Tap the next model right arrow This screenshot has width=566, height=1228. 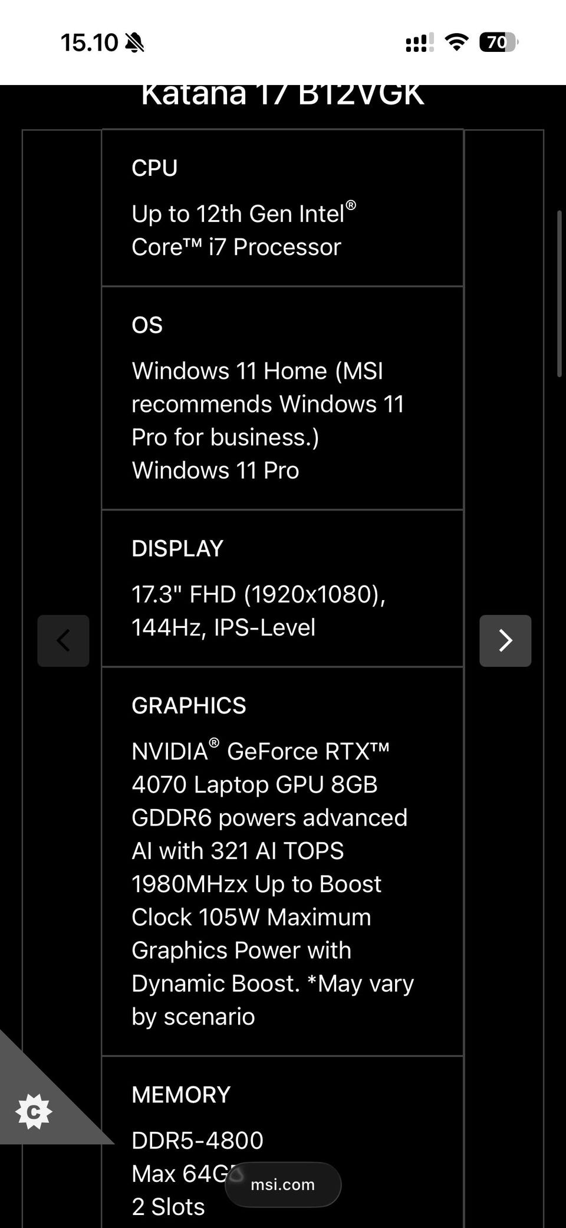[x=505, y=640]
